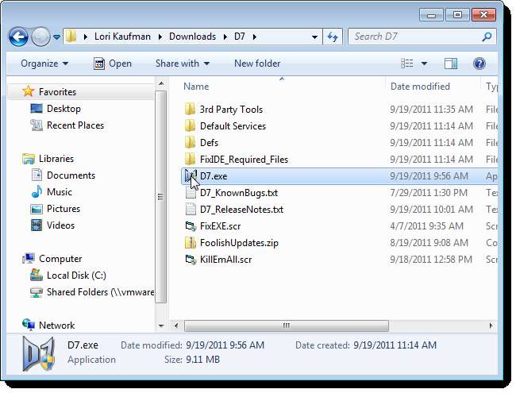Sort by the Name column header
The image size is (516, 393).
pos(196,87)
